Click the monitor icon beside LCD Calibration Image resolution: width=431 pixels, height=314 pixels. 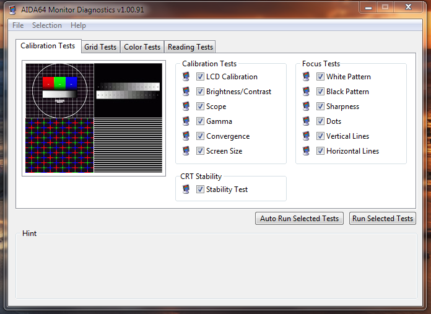tap(186, 76)
